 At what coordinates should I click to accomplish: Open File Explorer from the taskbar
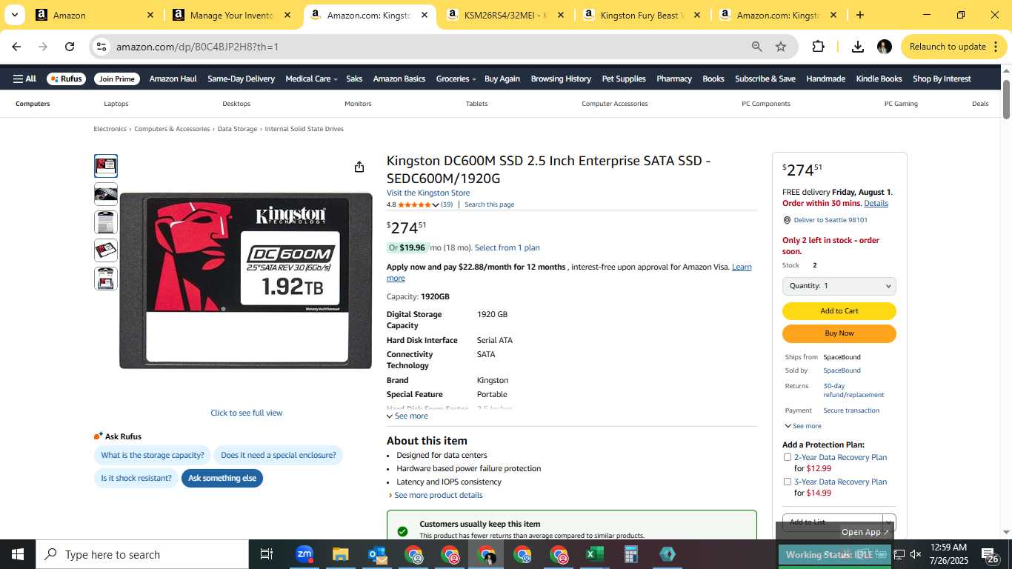pos(340,554)
